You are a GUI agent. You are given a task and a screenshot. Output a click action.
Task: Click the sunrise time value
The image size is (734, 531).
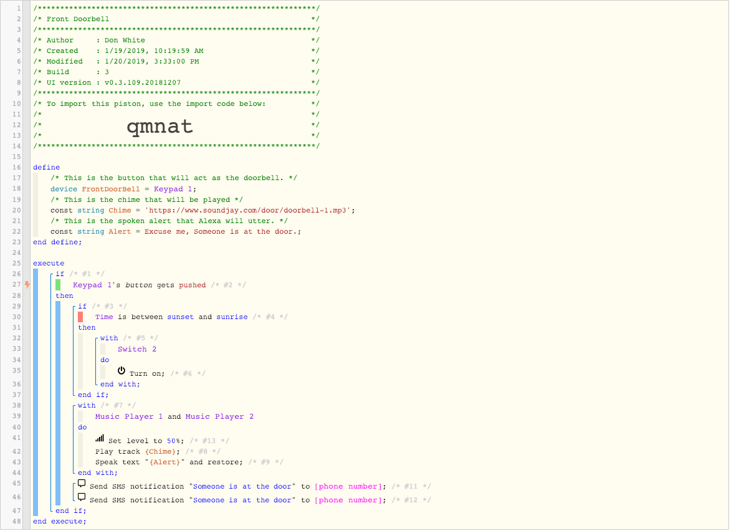tap(233, 317)
